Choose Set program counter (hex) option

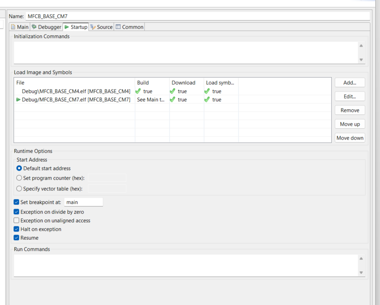point(19,178)
